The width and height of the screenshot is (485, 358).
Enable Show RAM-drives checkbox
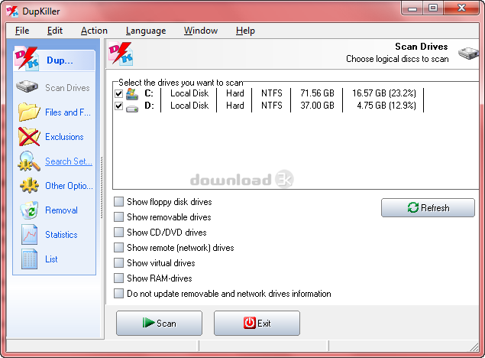pyautogui.click(x=118, y=278)
